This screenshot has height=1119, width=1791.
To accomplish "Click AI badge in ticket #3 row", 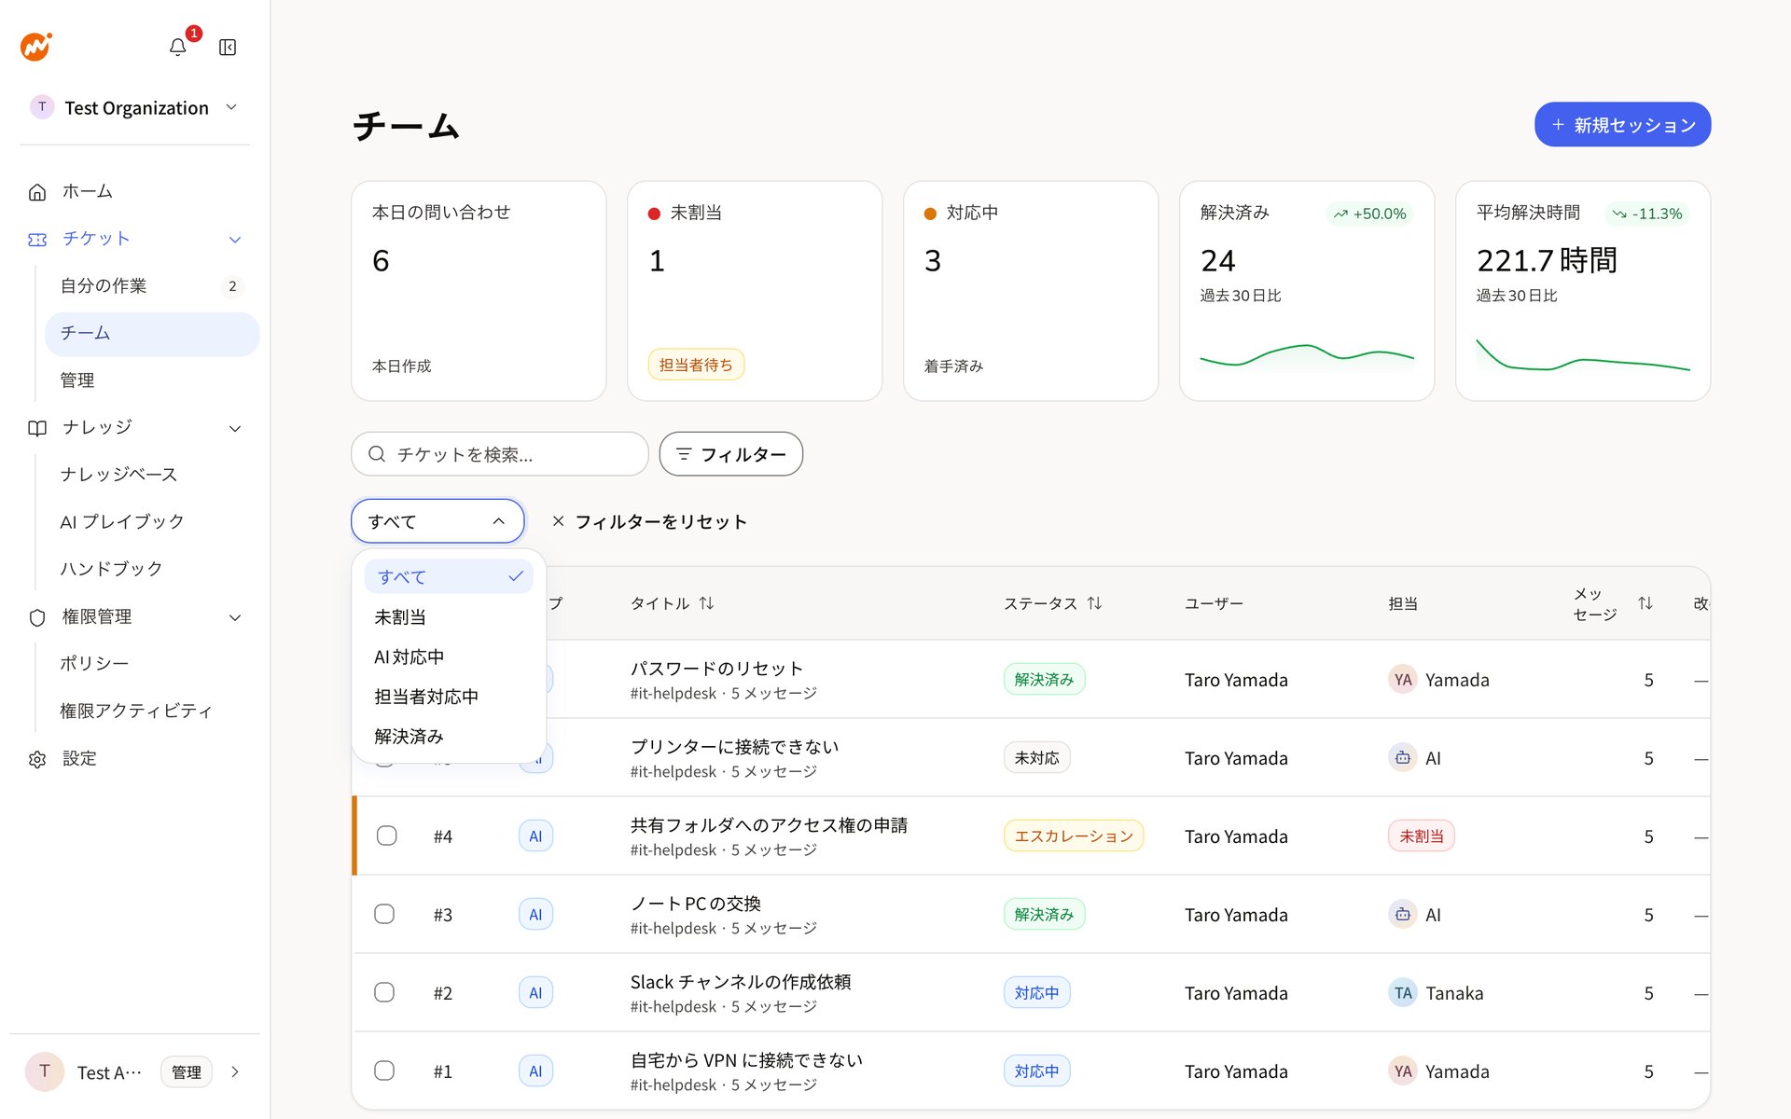I will [x=535, y=915].
